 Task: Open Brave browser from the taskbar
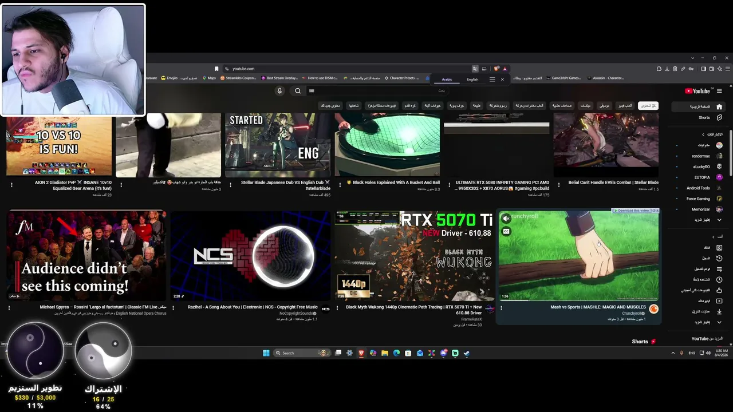coord(361,353)
